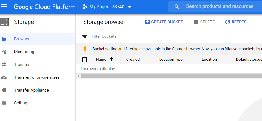Toggle Name column sort arrow

(111, 60)
